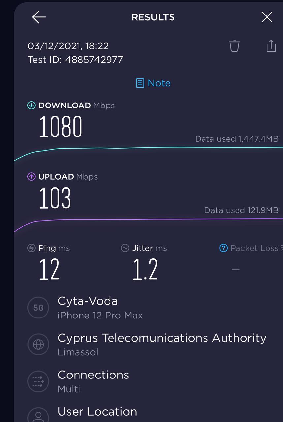Tap the 1080 download speed value
The image size is (283, 422).
[61, 127]
